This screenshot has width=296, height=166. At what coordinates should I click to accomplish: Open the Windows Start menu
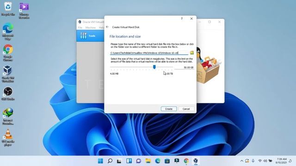coord(100,161)
